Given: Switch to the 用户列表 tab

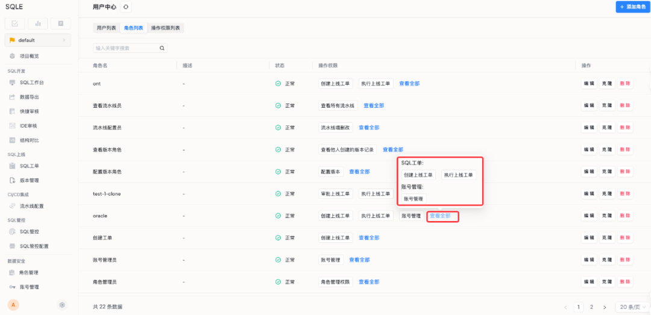Looking at the screenshot, I should point(107,28).
